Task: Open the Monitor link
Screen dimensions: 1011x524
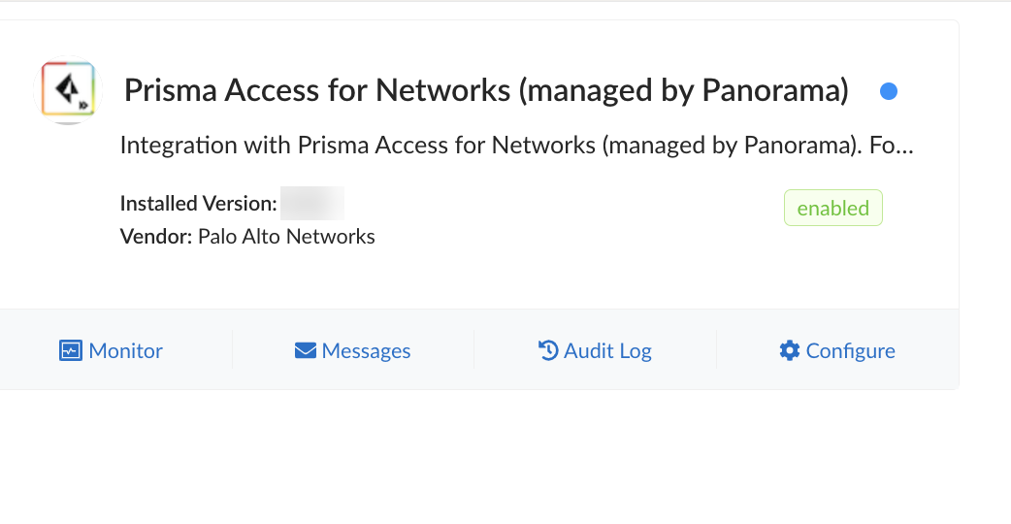Action: pyautogui.click(x=125, y=351)
